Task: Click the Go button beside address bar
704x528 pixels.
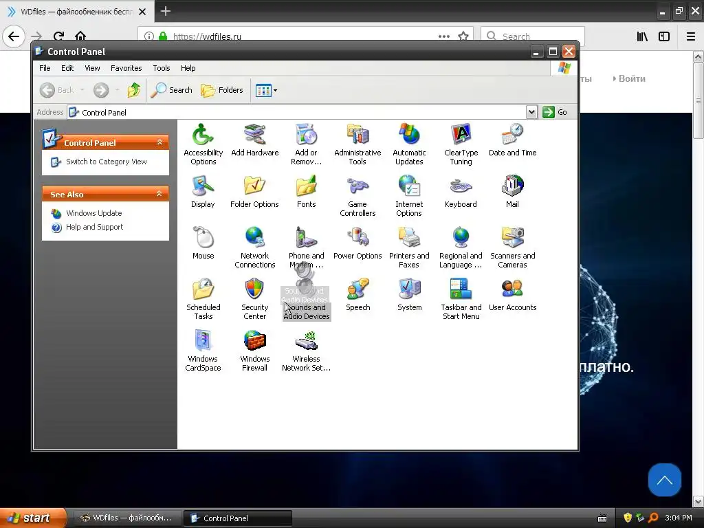Action: 555,112
